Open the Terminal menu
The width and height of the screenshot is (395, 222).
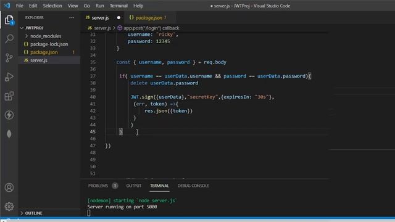(118, 6)
